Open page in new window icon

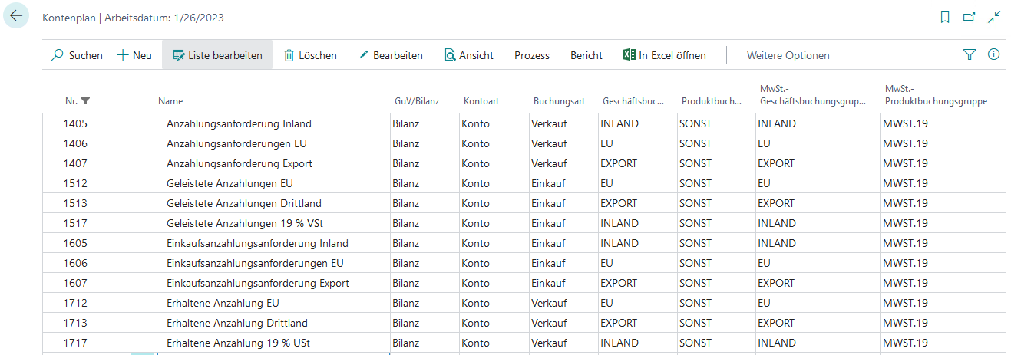970,17
